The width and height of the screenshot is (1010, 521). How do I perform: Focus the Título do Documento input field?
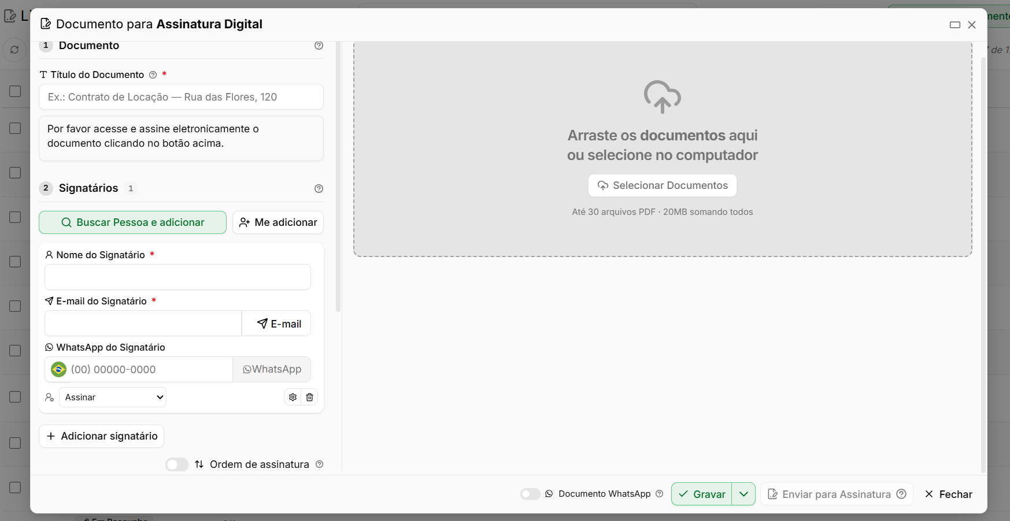pyautogui.click(x=181, y=97)
